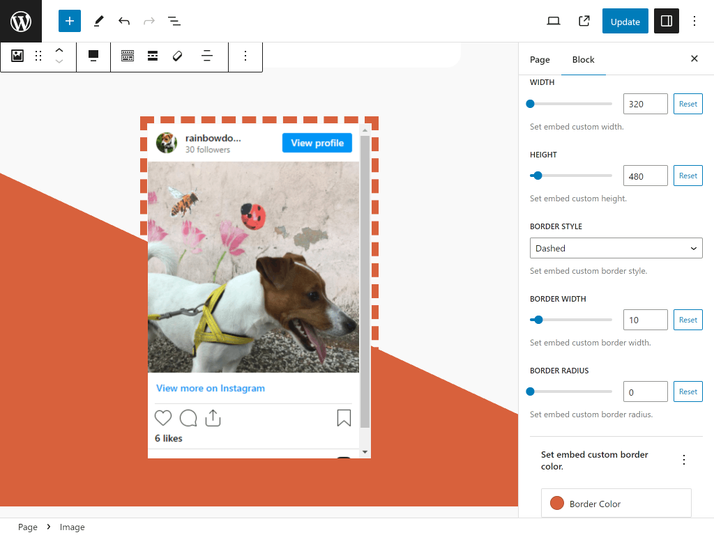Undo the last change
Screen dimensions: 714x535
tap(124, 21)
